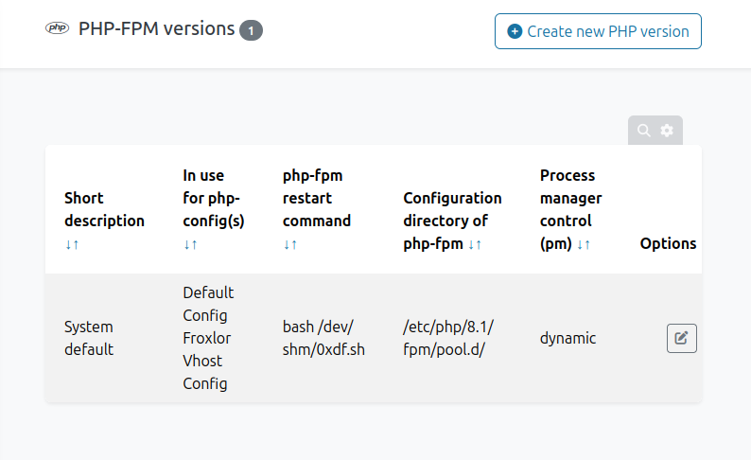The height and width of the screenshot is (460, 751).
Task: Sort by Process manager control (pm) arrows
Action: click(584, 244)
